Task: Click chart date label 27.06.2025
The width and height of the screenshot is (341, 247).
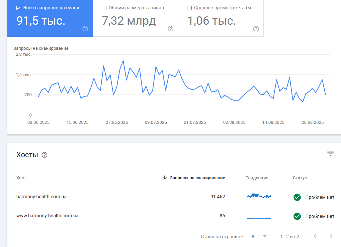Action: [x=117, y=122]
